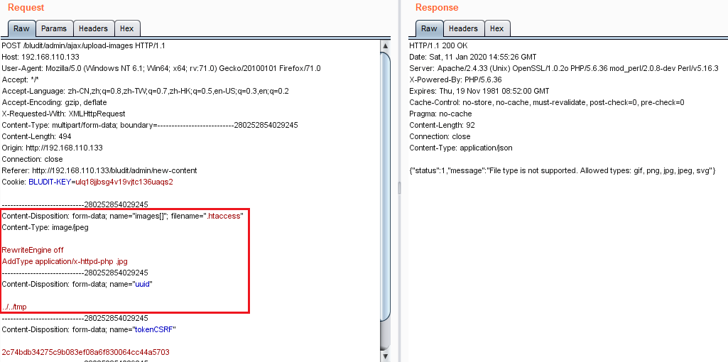Viewport: 728px width, 362px height.
Task: Click the Origin header line
Action: (53, 148)
